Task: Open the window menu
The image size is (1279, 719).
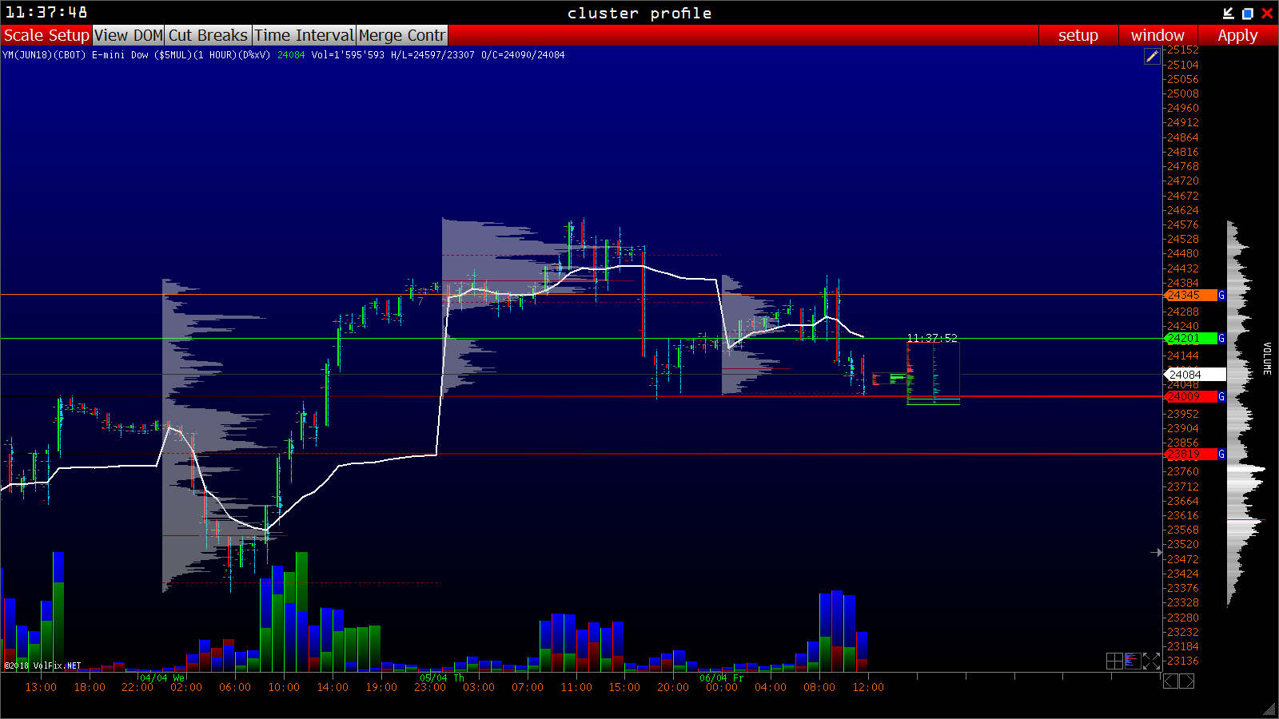Action: 1157,35
